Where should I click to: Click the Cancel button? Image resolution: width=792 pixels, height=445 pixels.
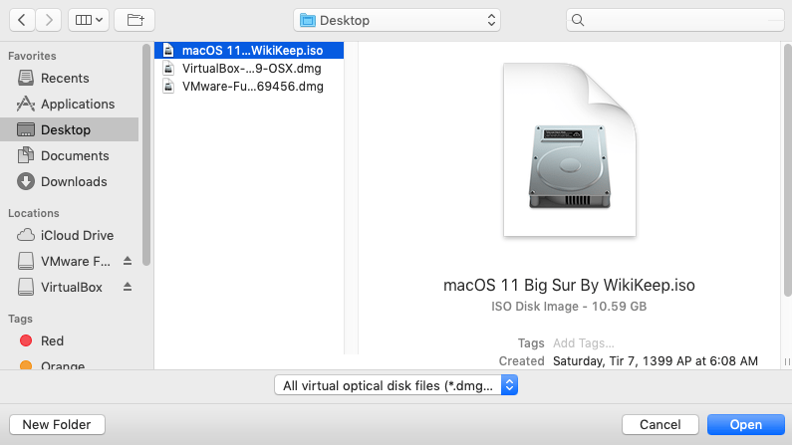pos(660,425)
